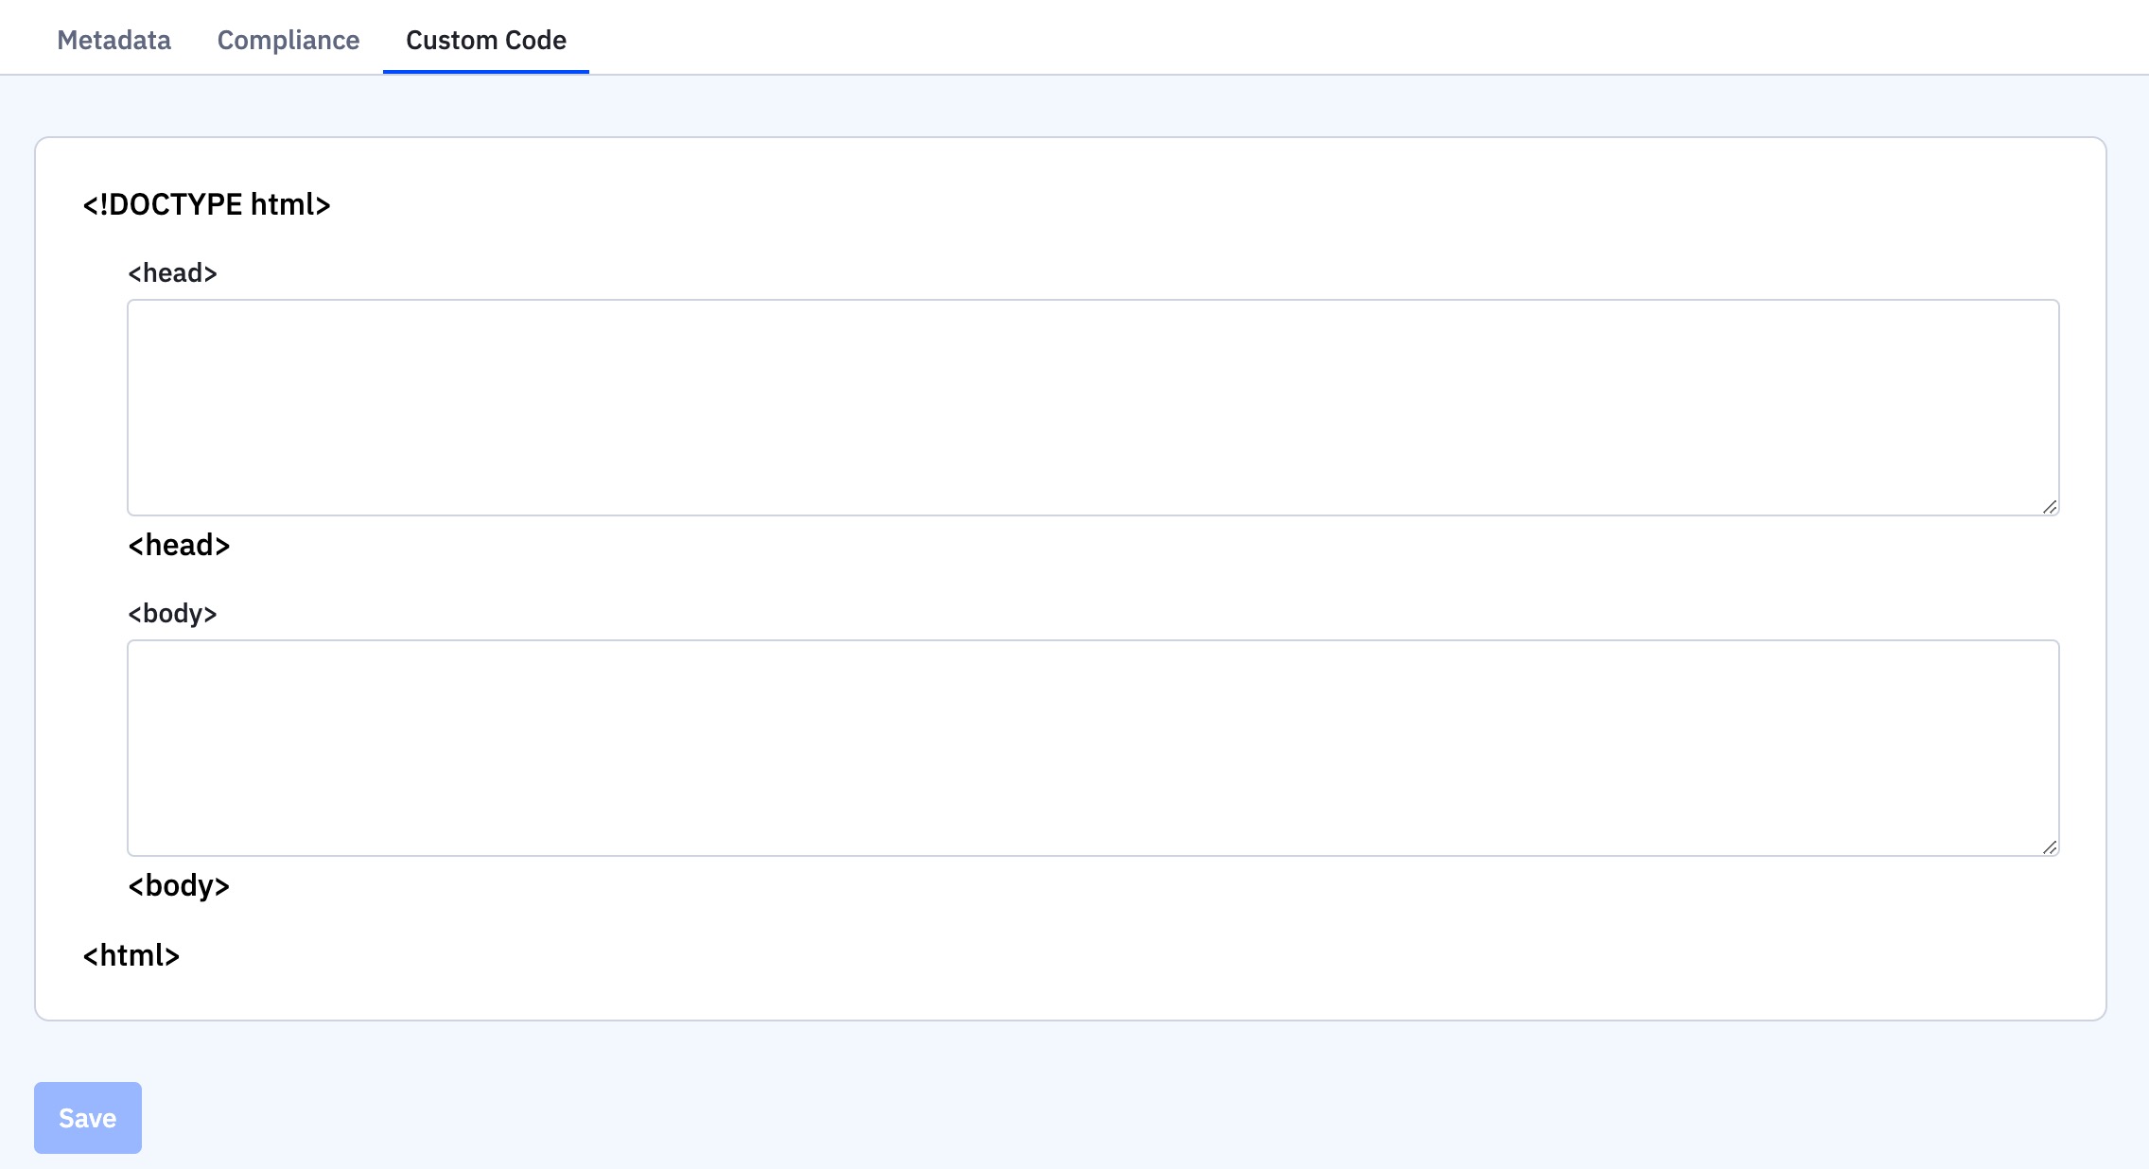Click bold <body> text below second textarea
This screenshot has width=2149, height=1169.
(x=179, y=886)
